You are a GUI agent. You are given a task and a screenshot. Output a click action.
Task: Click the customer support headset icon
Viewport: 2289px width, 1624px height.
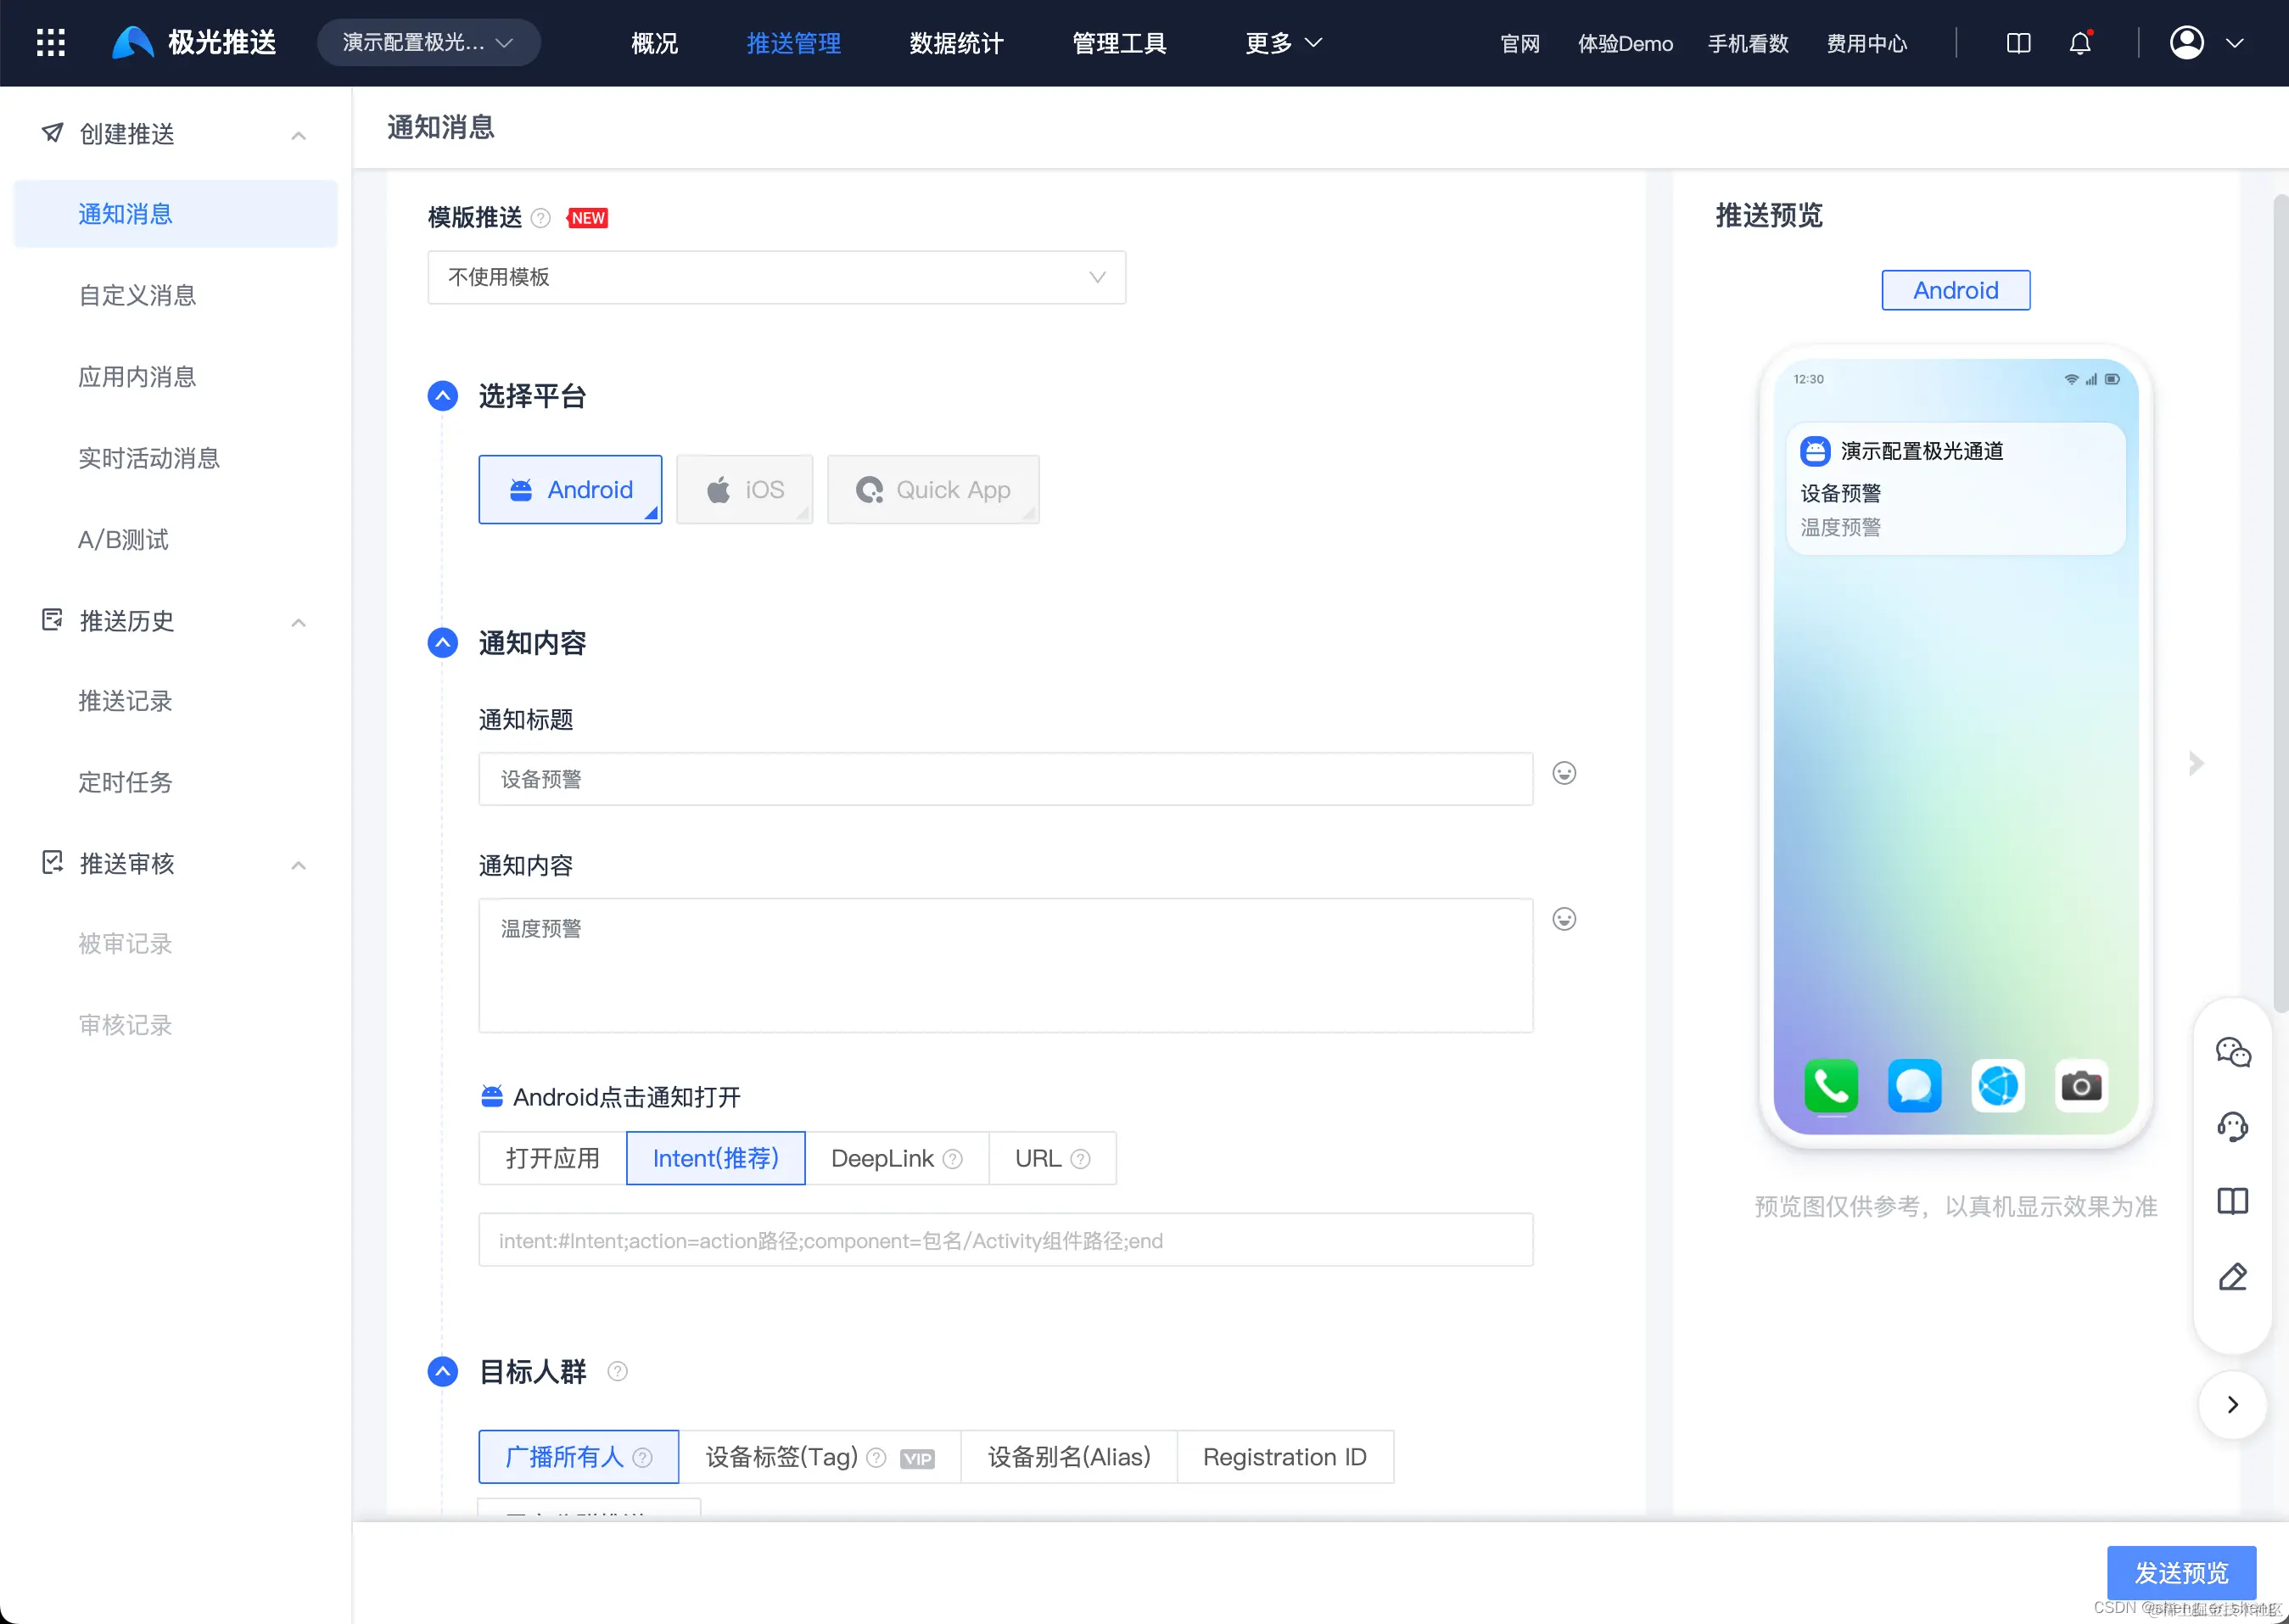tap(2233, 1127)
